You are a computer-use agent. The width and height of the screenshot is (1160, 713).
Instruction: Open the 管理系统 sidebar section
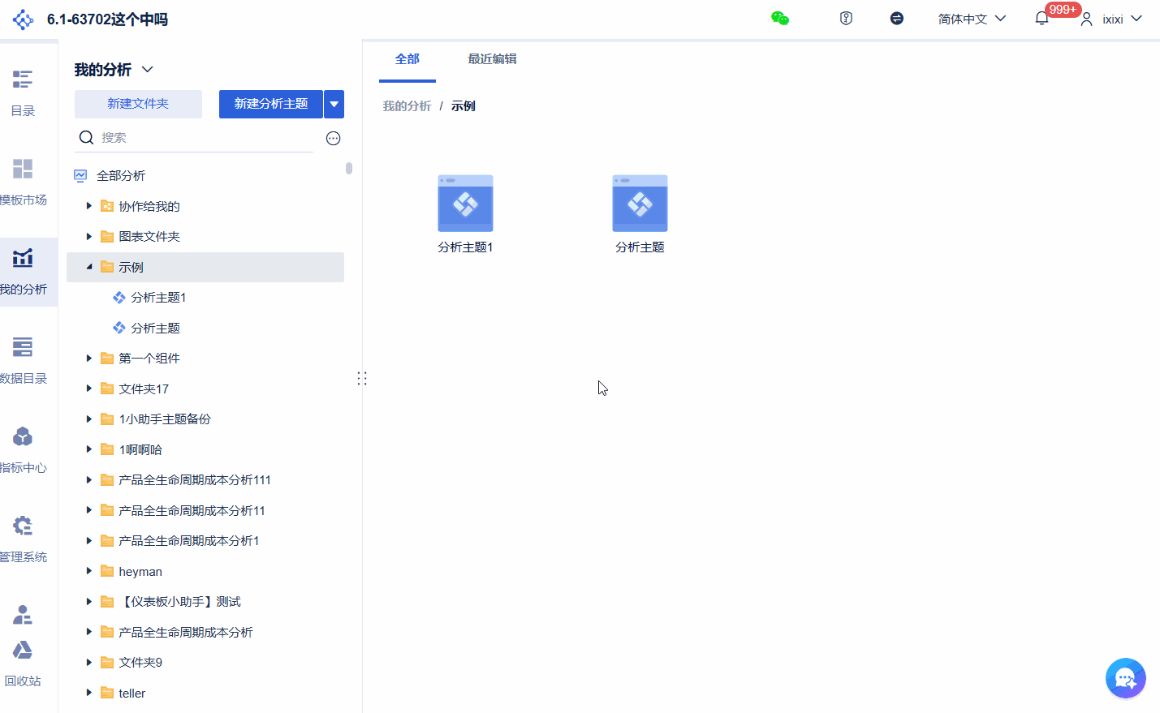23,539
